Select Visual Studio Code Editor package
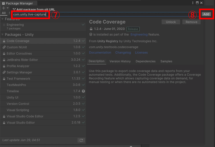The width and height of the screenshot is (215, 147). [43, 116]
